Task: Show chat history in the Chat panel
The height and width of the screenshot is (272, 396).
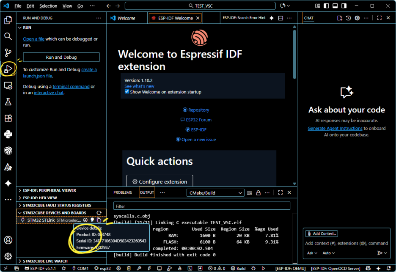Action: point(348,18)
